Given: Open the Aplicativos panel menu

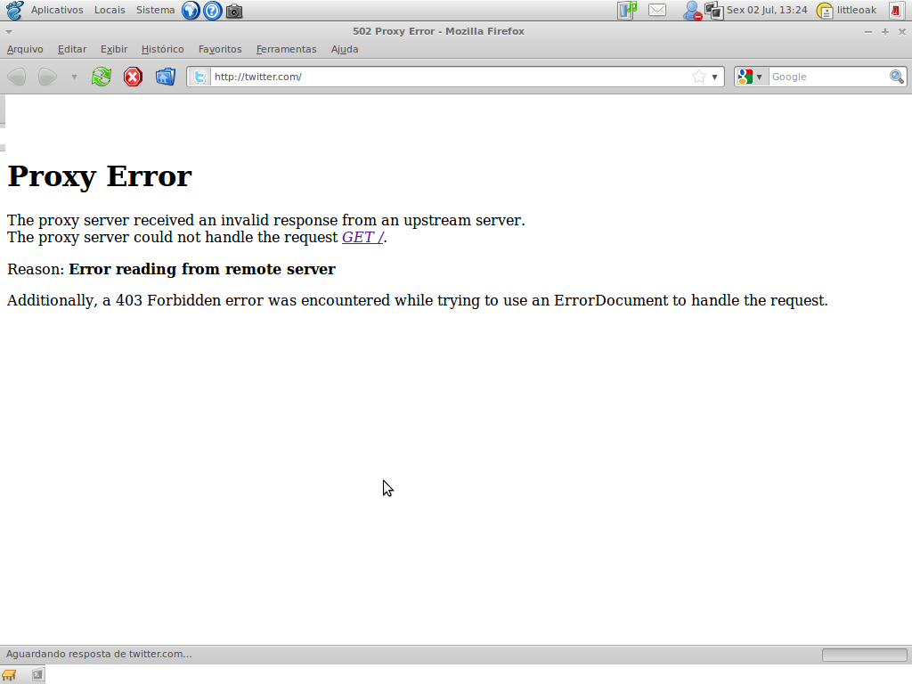Looking at the screenshot, I should coord(57,10).
